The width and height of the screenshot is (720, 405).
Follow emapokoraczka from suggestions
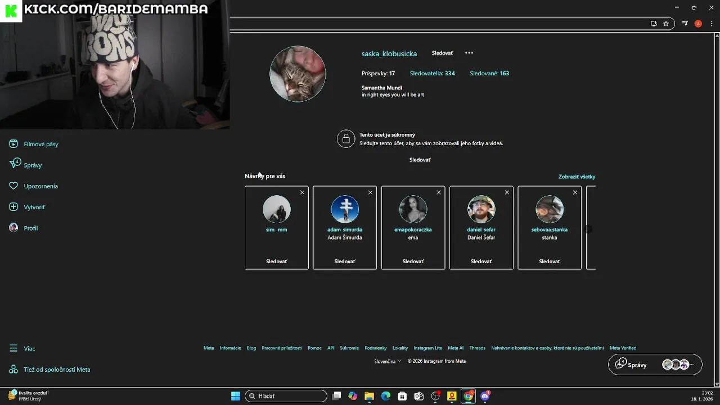tap(413, 262)
